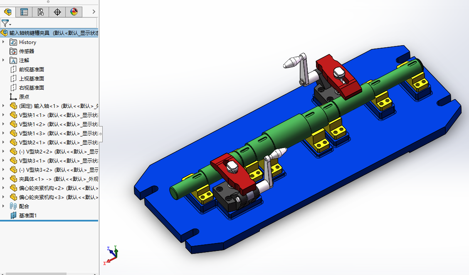Click the 输入轴<1> part icon
The image size is (469, 275).
(13, 106)
